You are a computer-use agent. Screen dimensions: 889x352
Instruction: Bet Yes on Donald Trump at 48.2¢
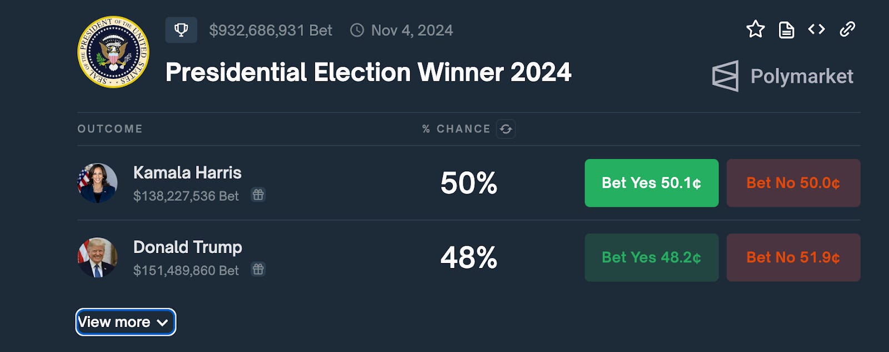[x=651, y=257]
